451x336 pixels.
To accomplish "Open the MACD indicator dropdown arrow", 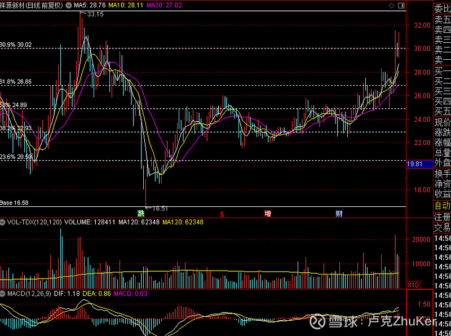I will [3, 294].
